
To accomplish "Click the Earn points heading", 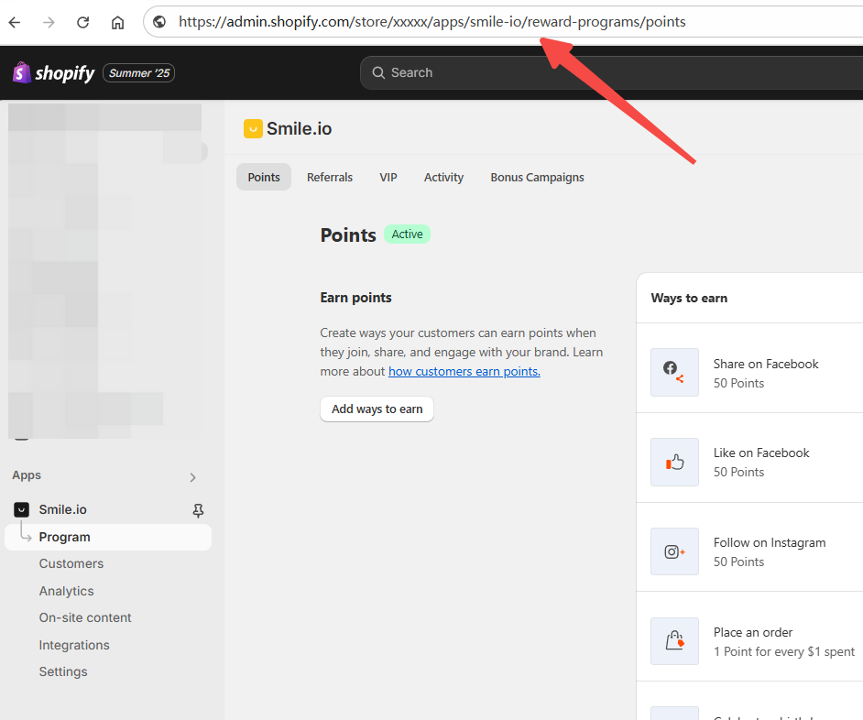I will [355, 298].
